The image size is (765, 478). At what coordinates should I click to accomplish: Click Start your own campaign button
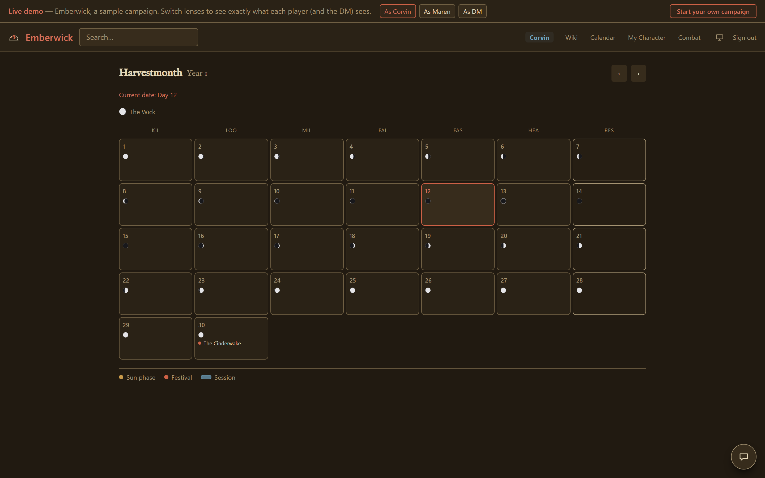tap(713, 11)
